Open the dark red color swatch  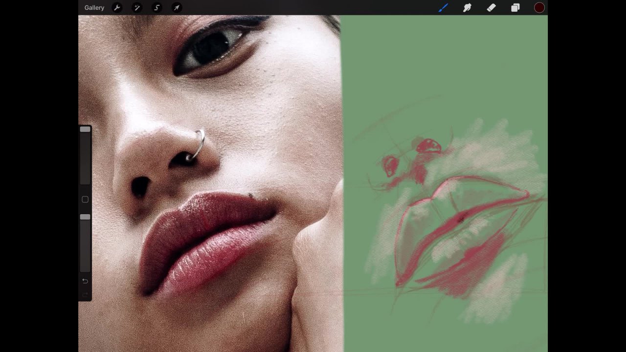[x=539, y=8]
